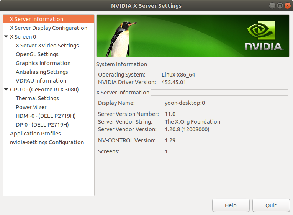This screenshot has height=215, width=293.
Task: Click the driver version 455.45.01
Action: [174, 82]
